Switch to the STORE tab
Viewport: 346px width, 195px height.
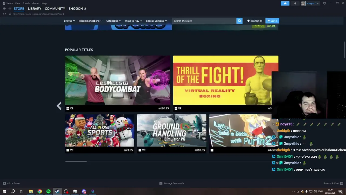19,9
